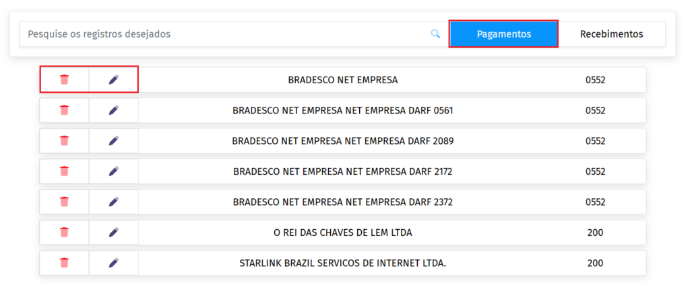Delete the DARF 2372 record
The image size is (690, 293).
(64, 202)
